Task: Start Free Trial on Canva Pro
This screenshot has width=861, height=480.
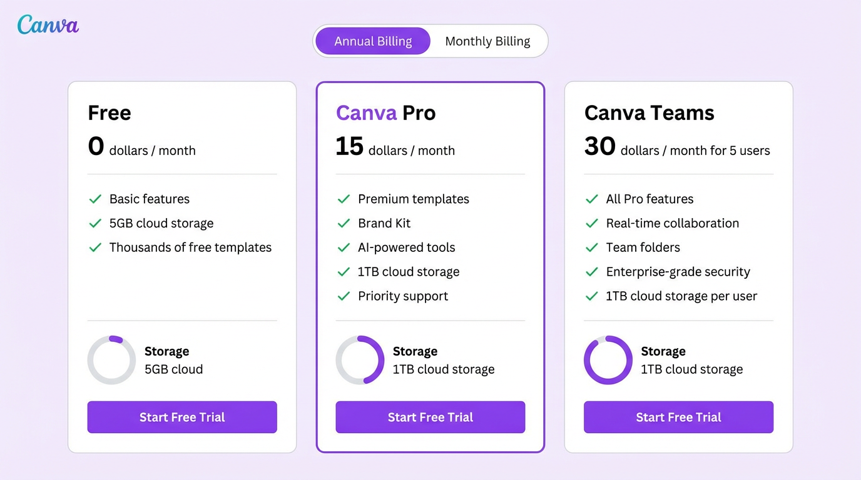Action: point(430,417)
